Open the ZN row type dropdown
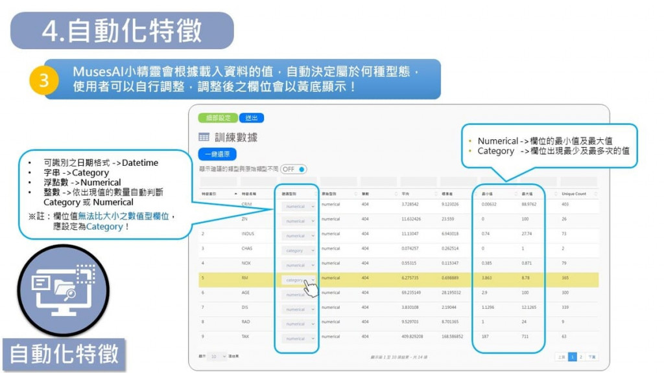Viewport: 664px width, 373px height. (x=298, y=221)
